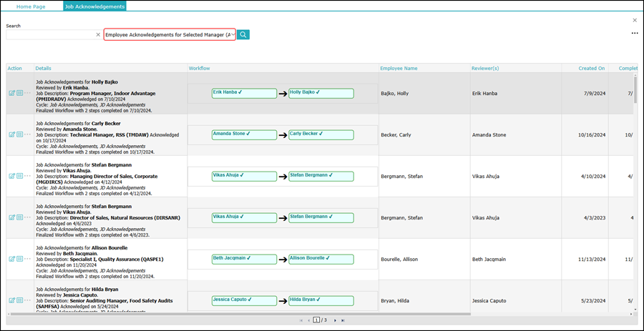Viewport: 644px width, 331px height.
Task: Click into the Search text field
Action: tap(50, 34)
